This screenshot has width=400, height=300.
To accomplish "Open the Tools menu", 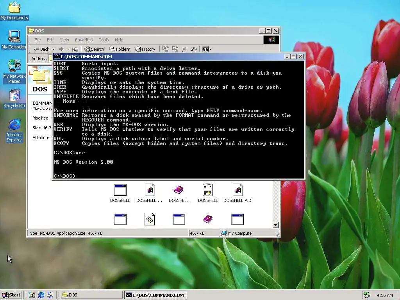I will [104, 40].
